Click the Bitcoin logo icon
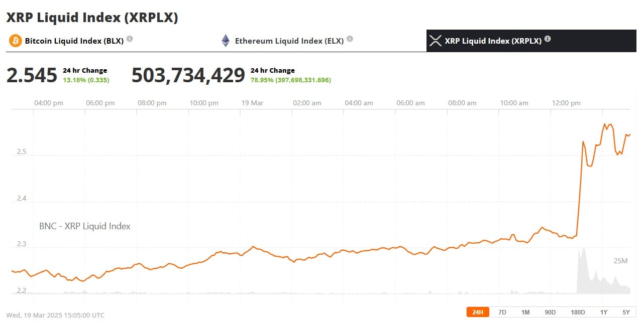Viewport: 644px width, 327px height. [15, 41]
